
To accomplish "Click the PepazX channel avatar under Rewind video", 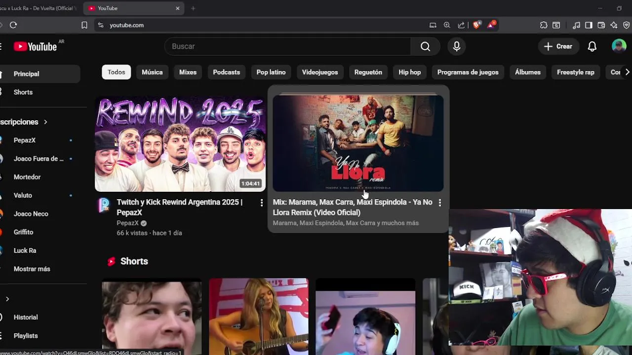I will click(x=104, y=205).
